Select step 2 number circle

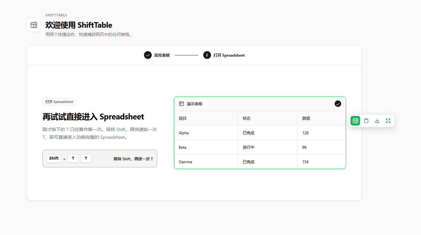coord(207,55)
